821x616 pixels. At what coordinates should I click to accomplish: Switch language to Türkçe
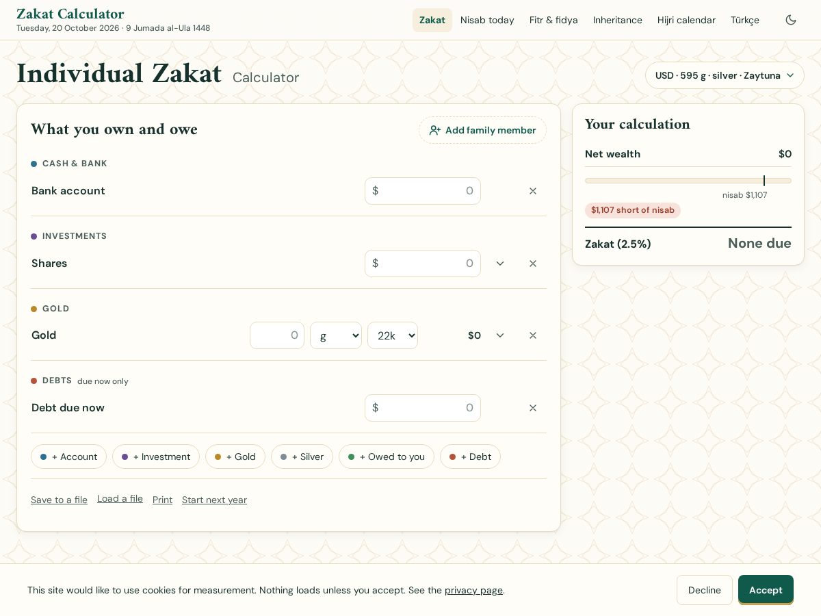click(x=745, y=20)
